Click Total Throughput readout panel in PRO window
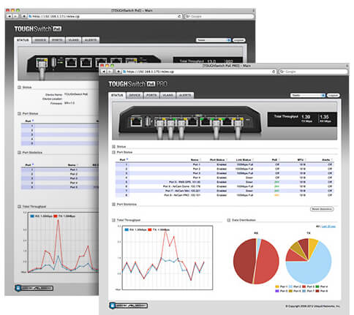 (x=302, y=119)
